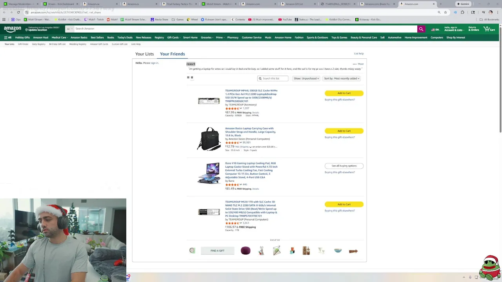Add Amazon Basics laptop case to cart

[344, 131]
